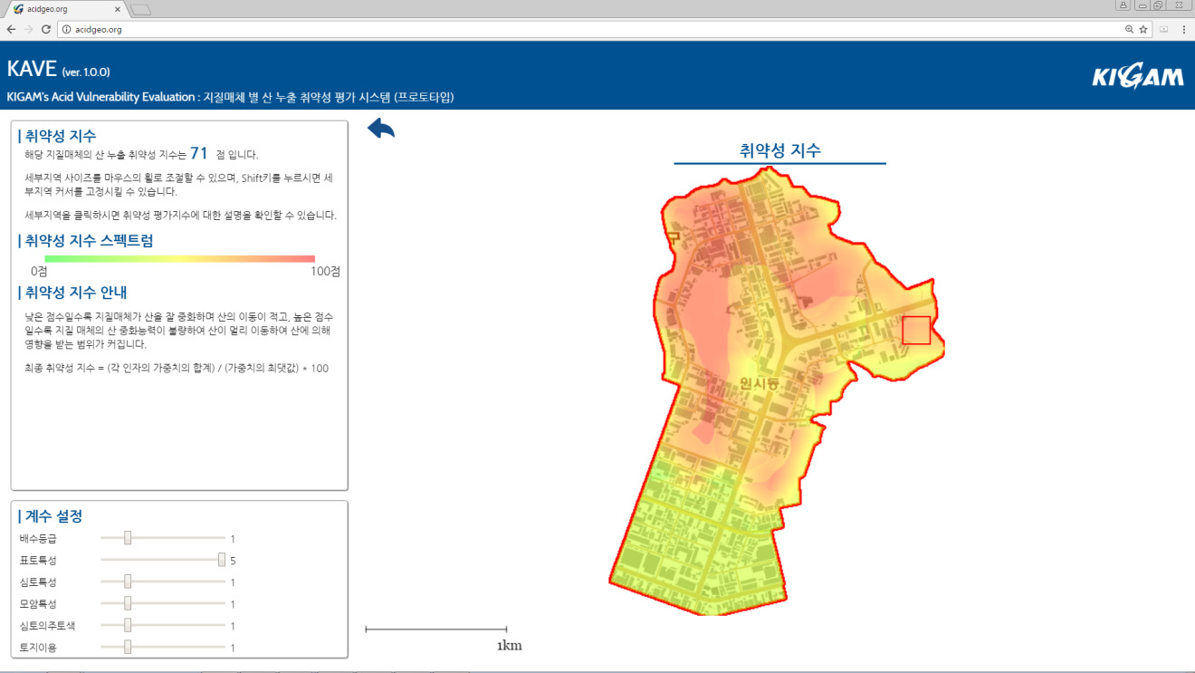
Task: Click the 취약성 지수 안내 heading
Action: [75, 293]
